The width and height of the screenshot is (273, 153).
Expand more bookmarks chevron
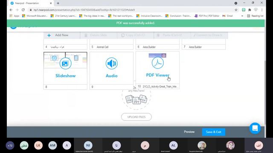242,16
